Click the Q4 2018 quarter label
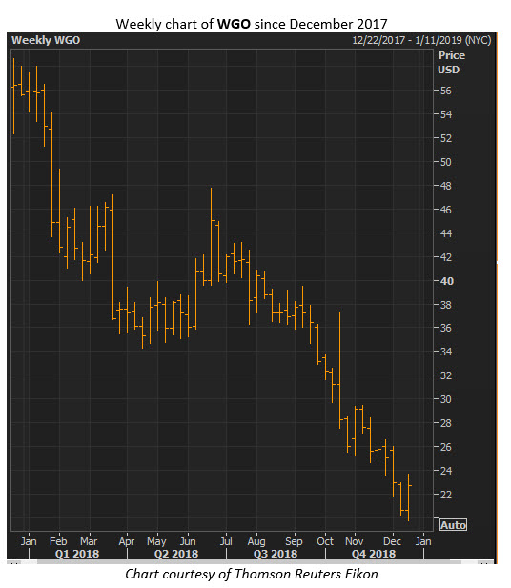This screenshot has width=511, height=588. click(x=374, y=554)
